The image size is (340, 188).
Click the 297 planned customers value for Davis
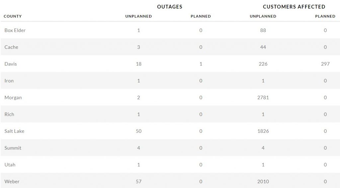(325, 64)
